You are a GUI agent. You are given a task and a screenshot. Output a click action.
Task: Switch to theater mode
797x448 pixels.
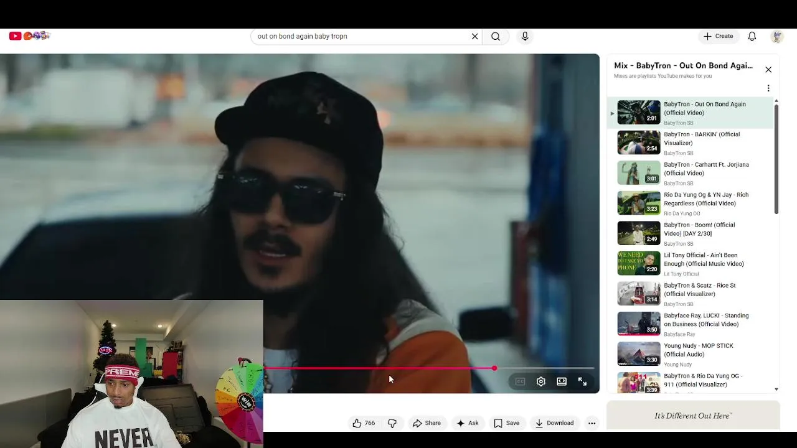(x=562, y=381)
